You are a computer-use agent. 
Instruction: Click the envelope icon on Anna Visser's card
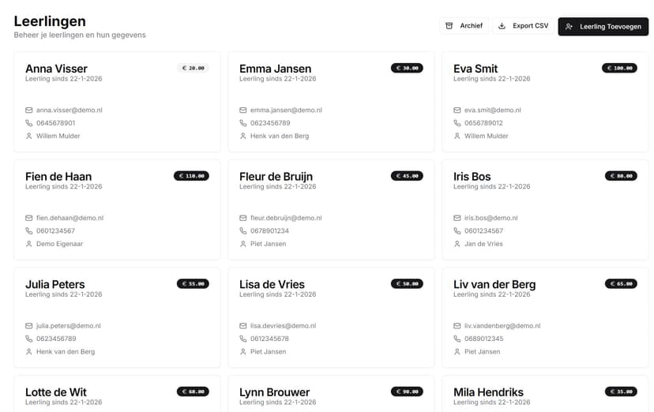[29, 110]
